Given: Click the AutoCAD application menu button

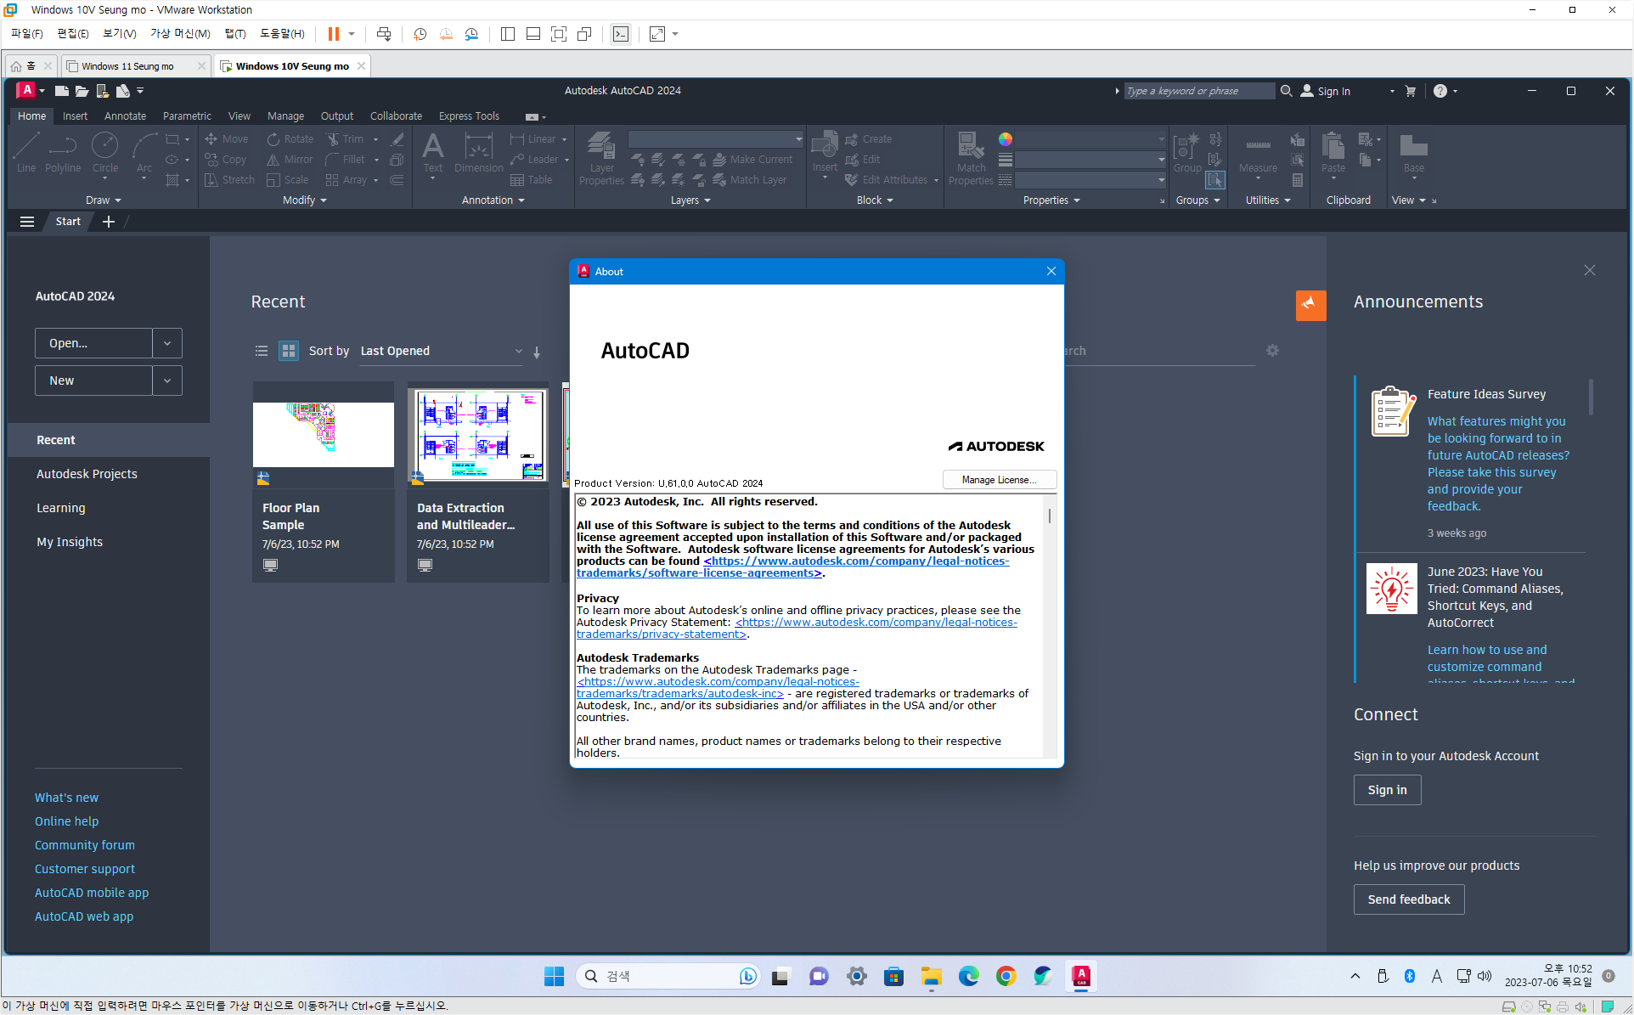Looking at the screenshot, I should (28, 90).
